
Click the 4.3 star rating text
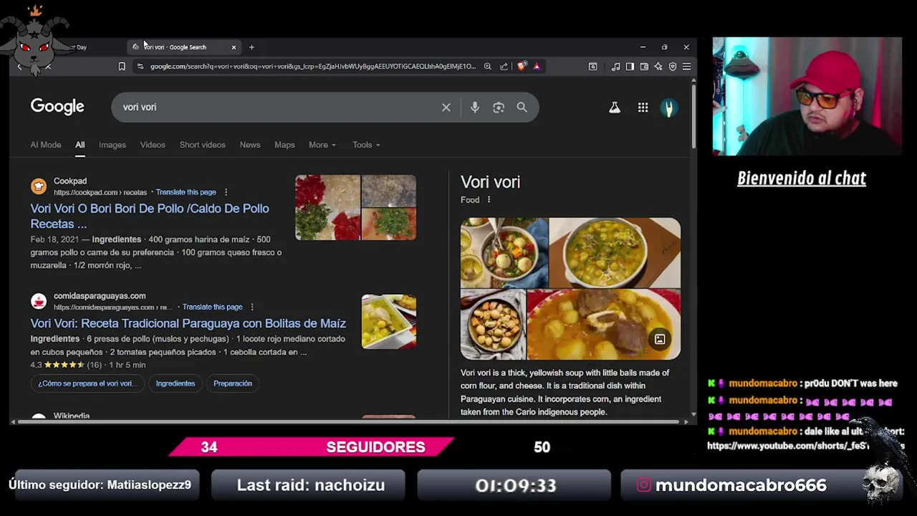tap(36, 365)
